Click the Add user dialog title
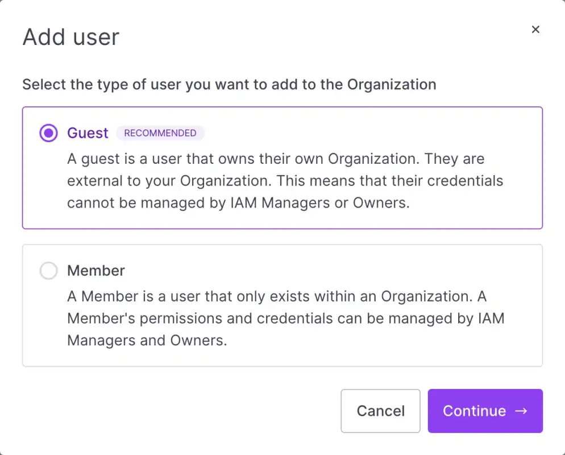 (71, 37)
